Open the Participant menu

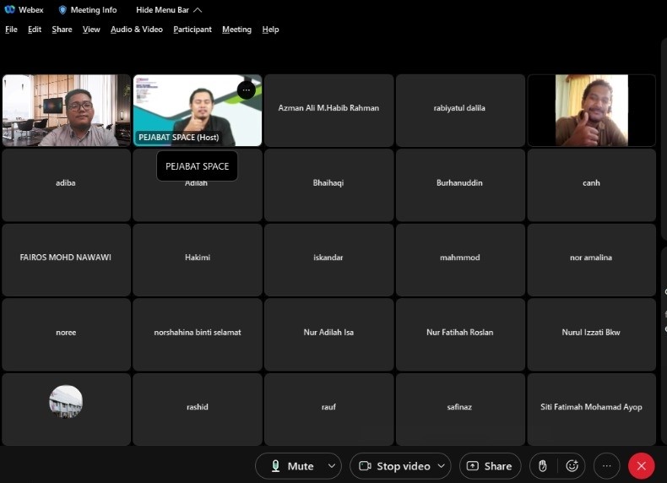pos(193,30)
